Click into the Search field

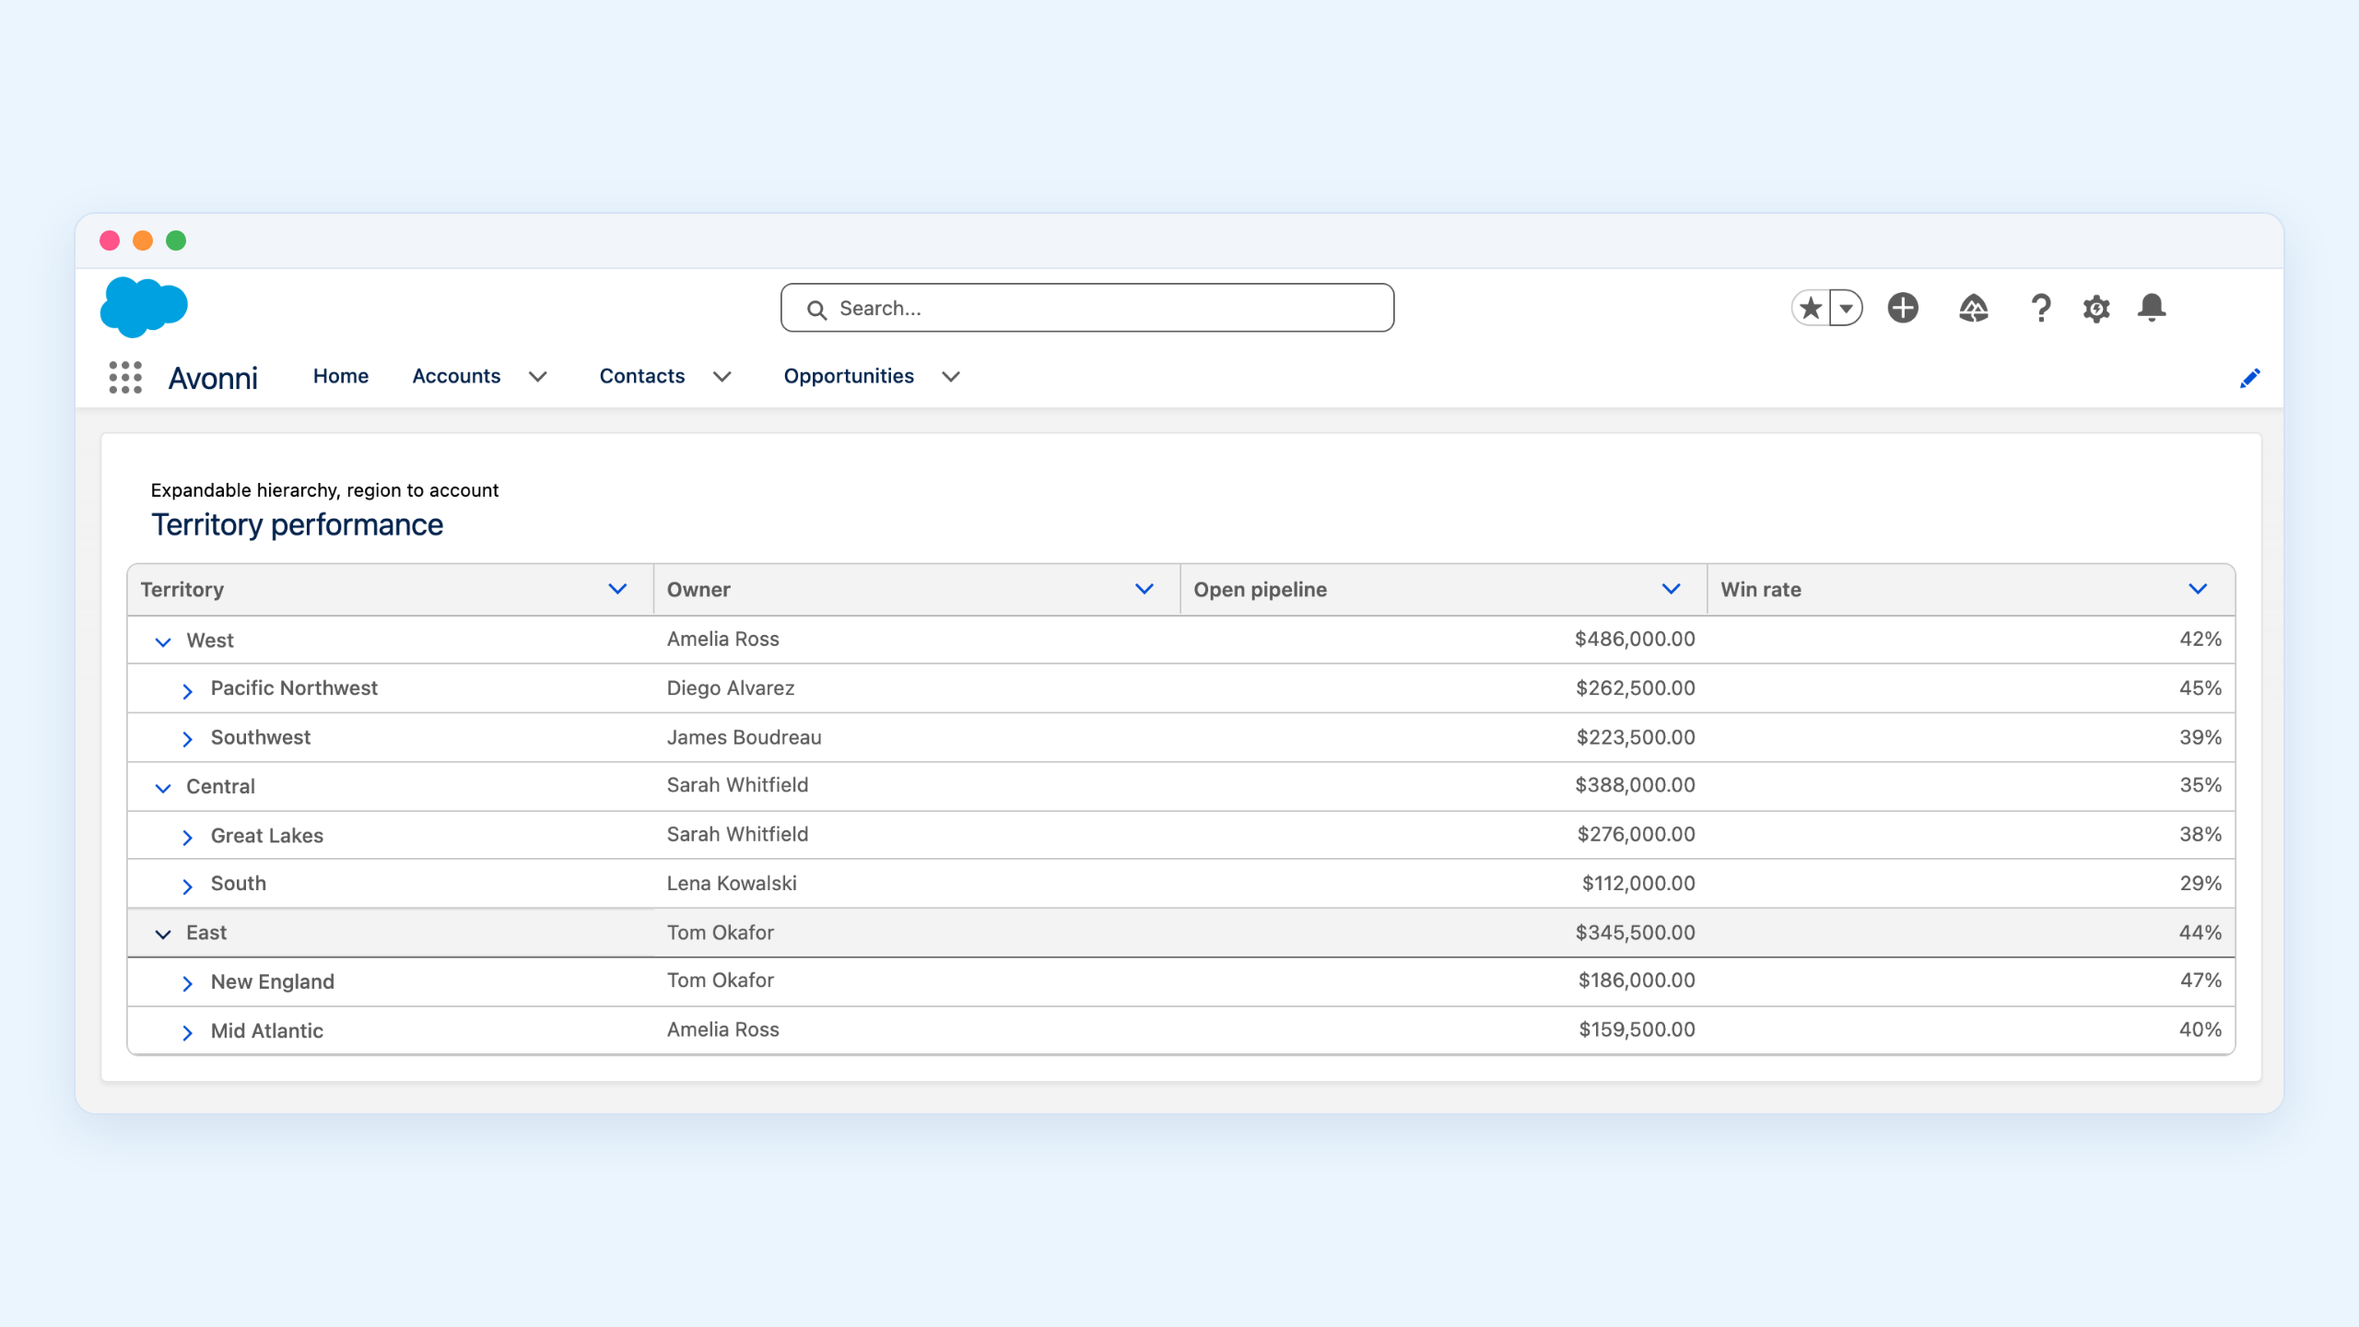(x=1087, y=308)
